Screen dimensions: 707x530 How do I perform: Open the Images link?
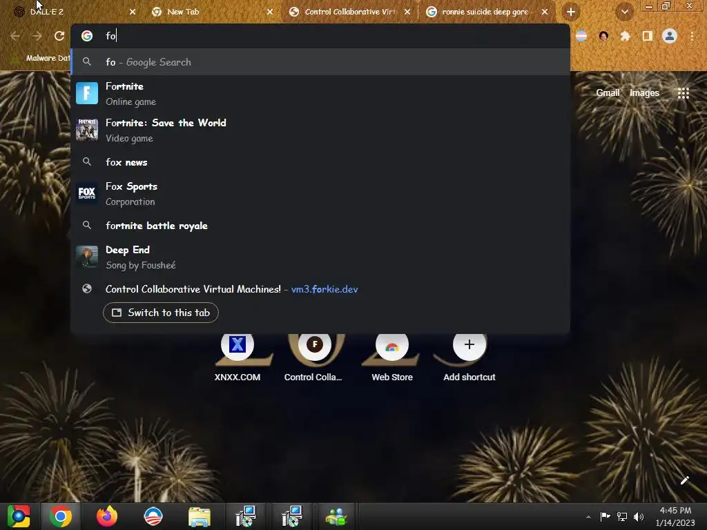click(x=644, y=93)
